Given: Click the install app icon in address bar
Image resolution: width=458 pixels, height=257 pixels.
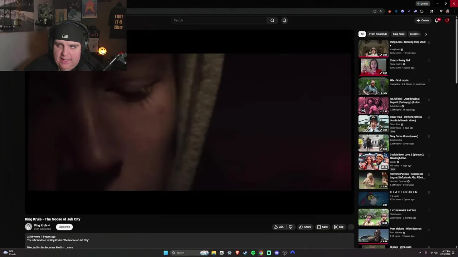Looking at the screenshot, I should pyautogui.click(x=375, y=11).
